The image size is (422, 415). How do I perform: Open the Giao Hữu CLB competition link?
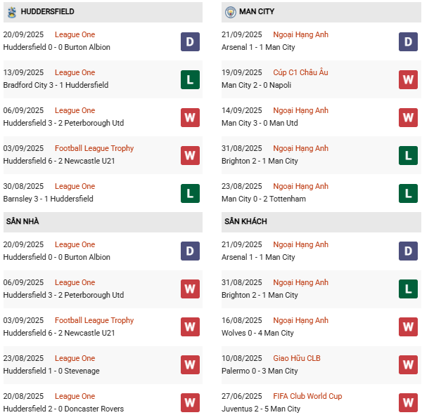(298, 358)
